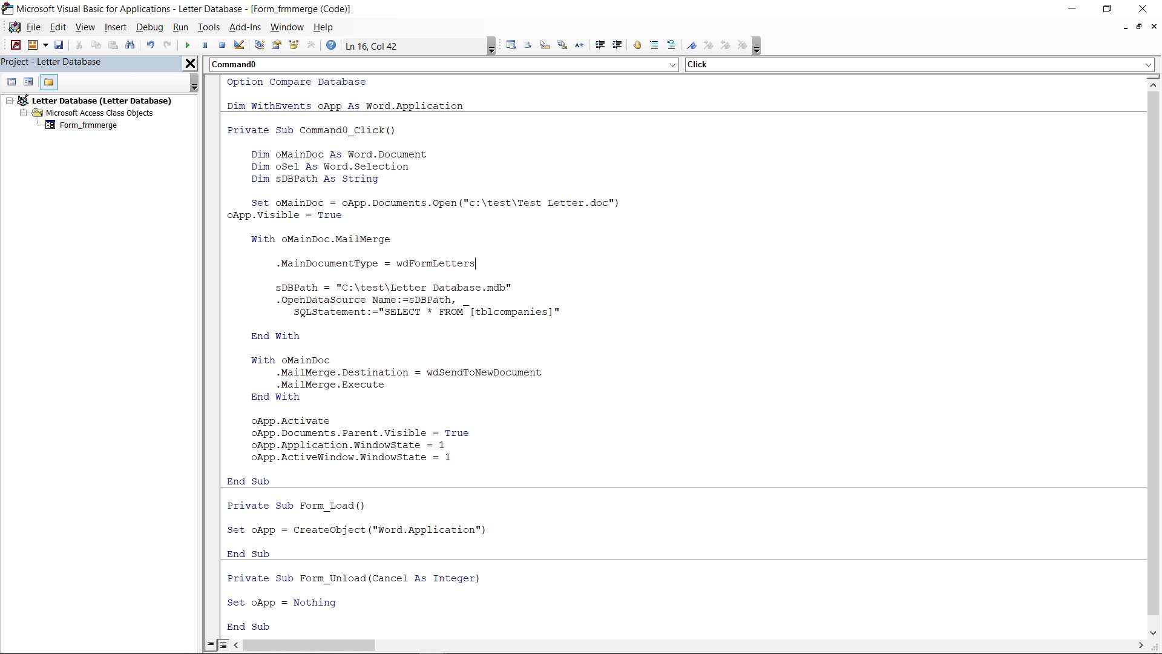
Task: Restore the inner code window
Action: [1139, 27]
